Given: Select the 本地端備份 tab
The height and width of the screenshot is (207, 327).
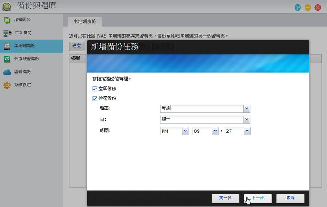Looking at the screenshot, I should [x=85, y=21].
